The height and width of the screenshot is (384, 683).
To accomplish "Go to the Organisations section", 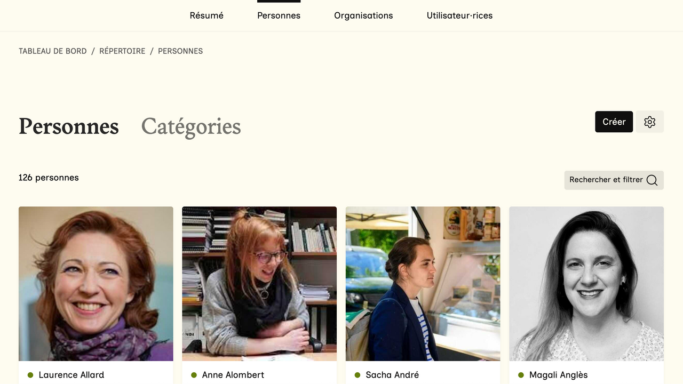I will point(363,15).
